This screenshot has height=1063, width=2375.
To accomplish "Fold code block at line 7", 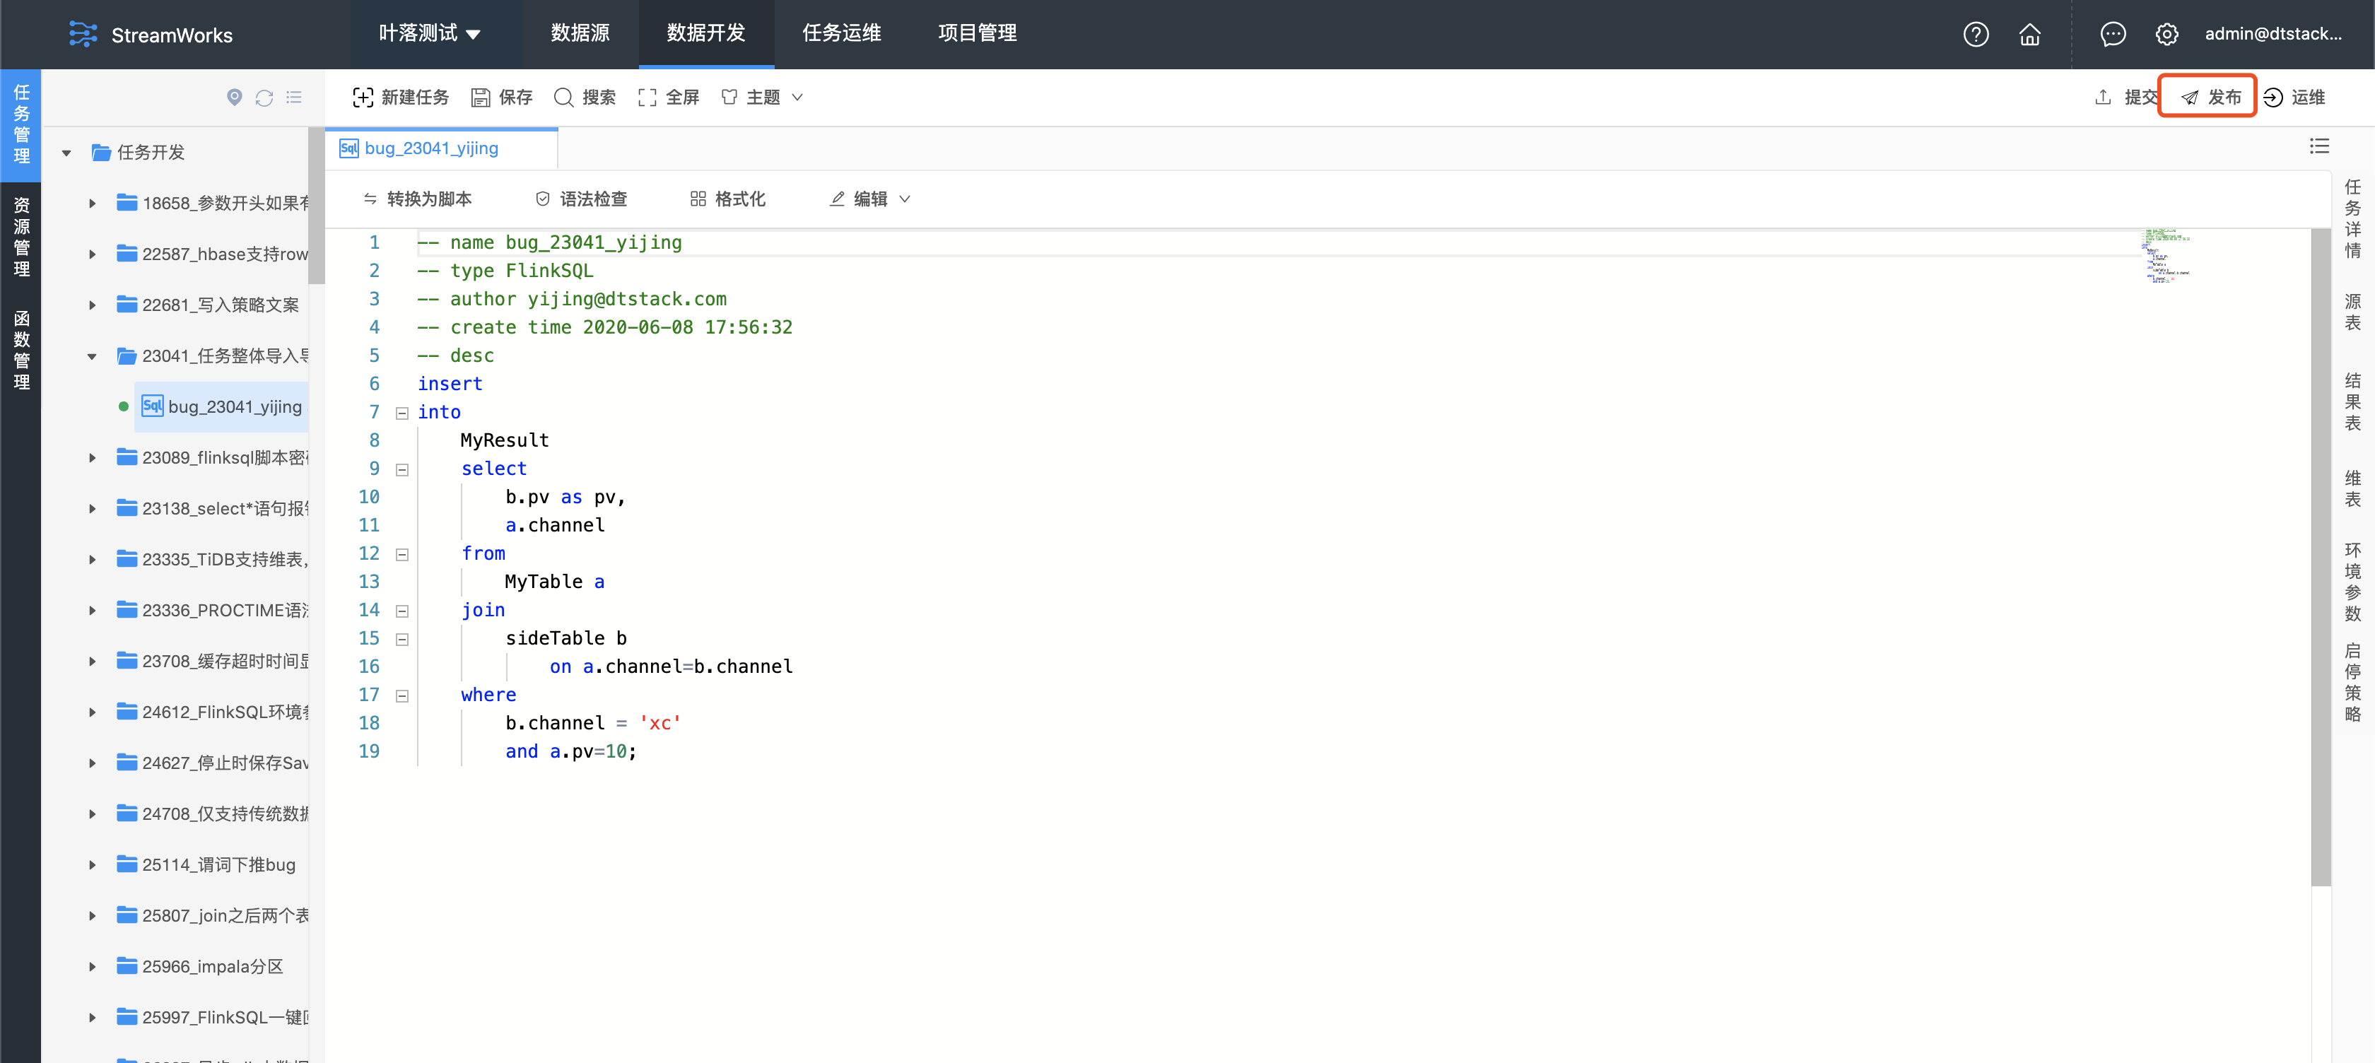I will point(402,413).
